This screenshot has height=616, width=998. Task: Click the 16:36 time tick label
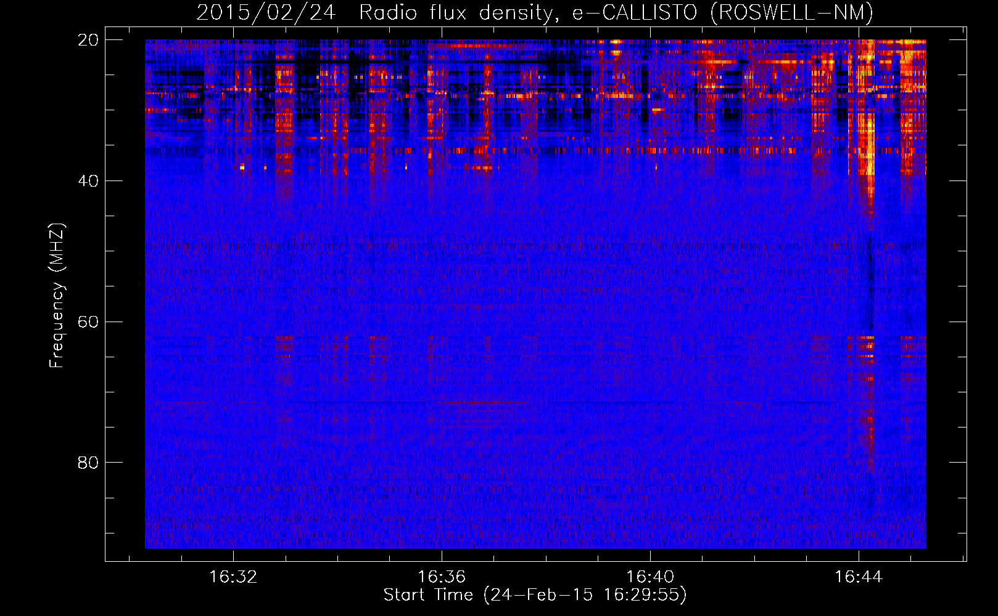[x=442, y=577]
